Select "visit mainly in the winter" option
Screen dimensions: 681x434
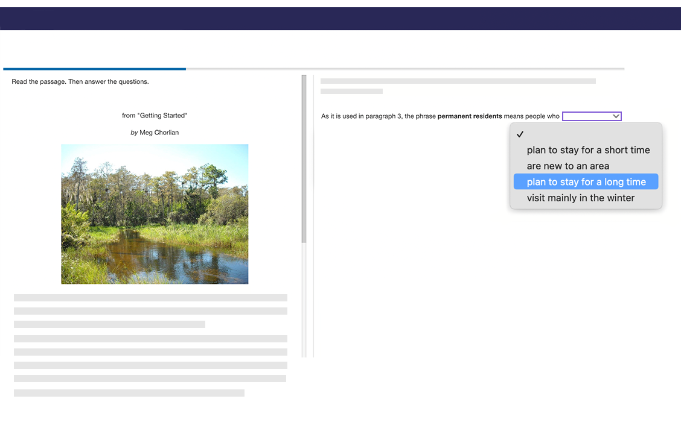[580, 198]
